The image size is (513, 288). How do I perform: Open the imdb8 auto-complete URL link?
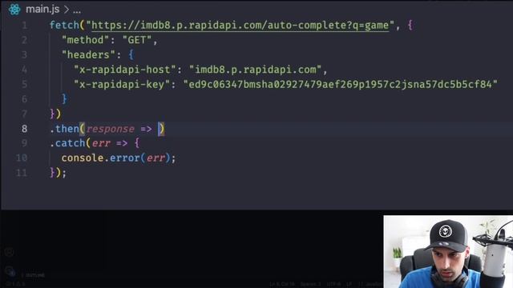click(240, 25)
